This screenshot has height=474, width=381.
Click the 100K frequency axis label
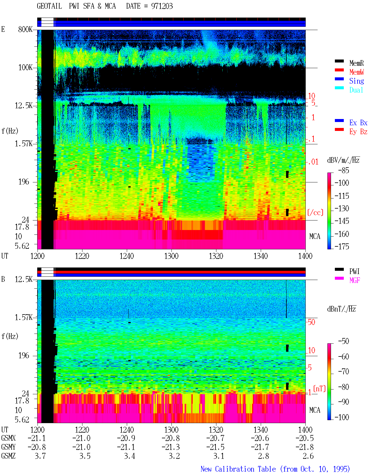tap(25, 67)
